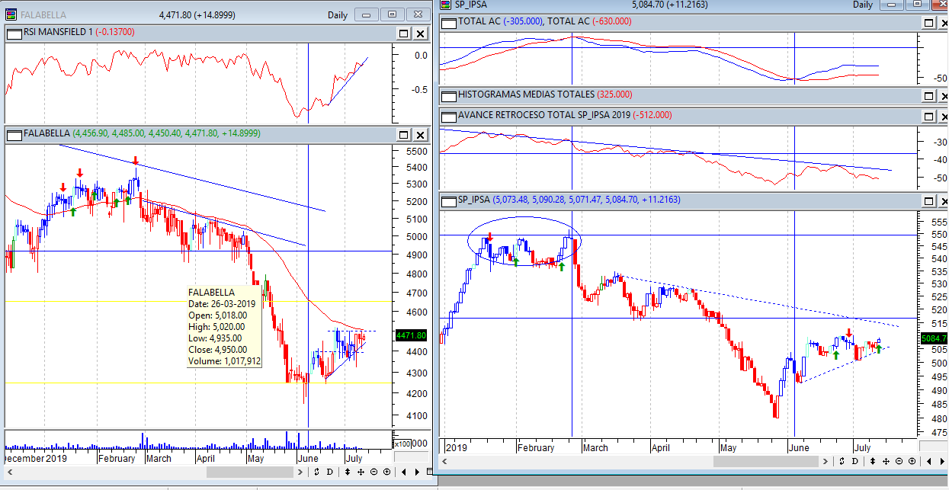The image size is (949, 490).
Task: Click vertical scale arrows icon in FALABELLA toolbar
Action: (348, 472)
